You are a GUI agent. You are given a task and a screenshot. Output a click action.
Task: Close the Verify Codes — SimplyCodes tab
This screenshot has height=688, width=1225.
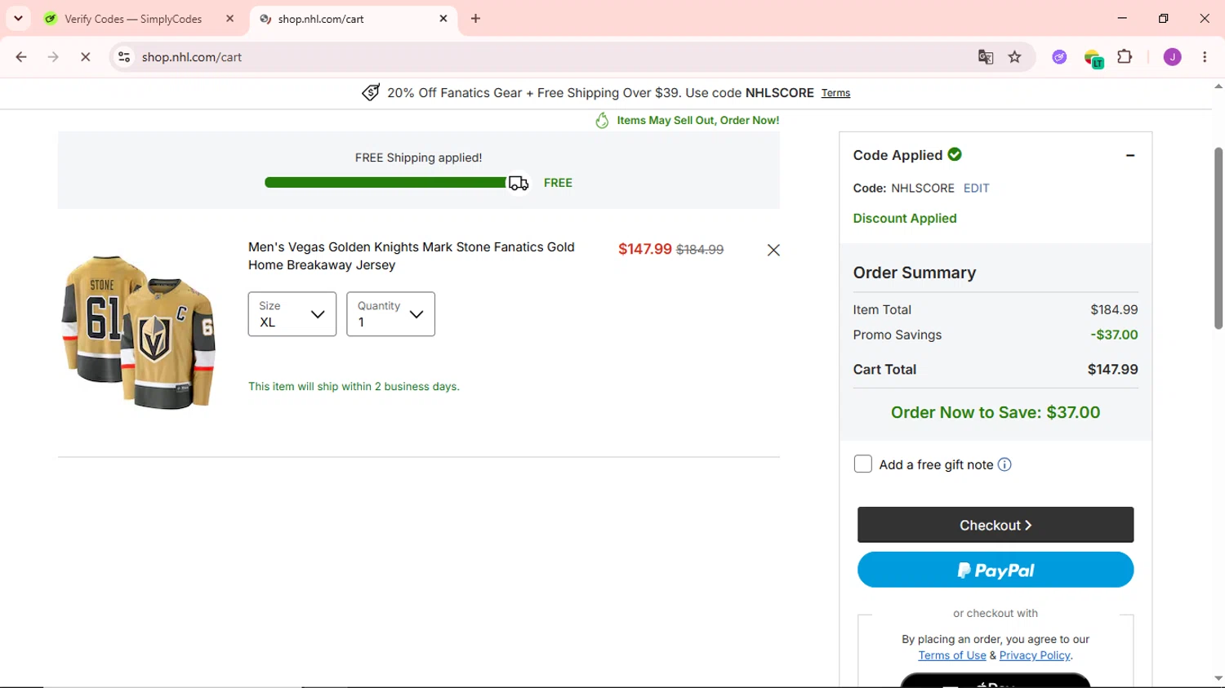click(229, 19)
